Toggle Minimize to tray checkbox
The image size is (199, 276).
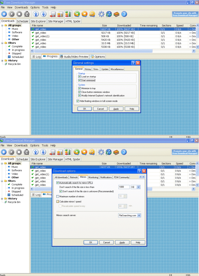[x=79, y=88]
